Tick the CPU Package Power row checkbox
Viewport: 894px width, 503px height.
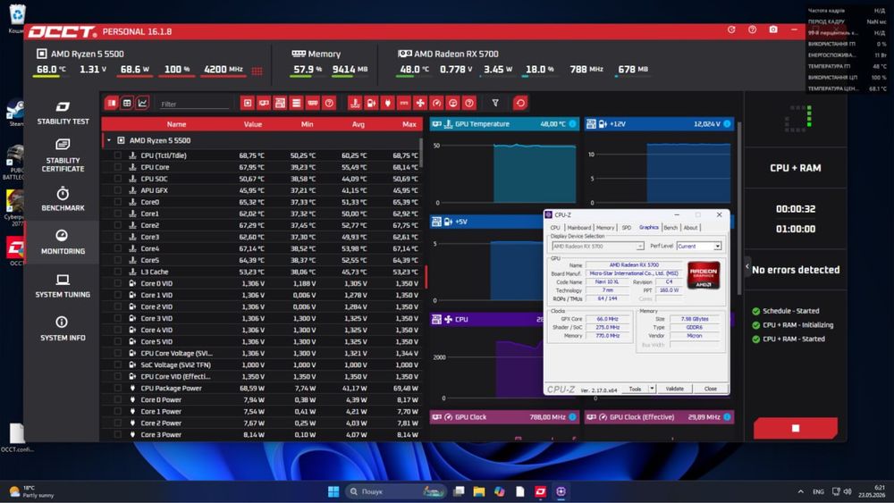pyautogui.click(x=117, y=388)
